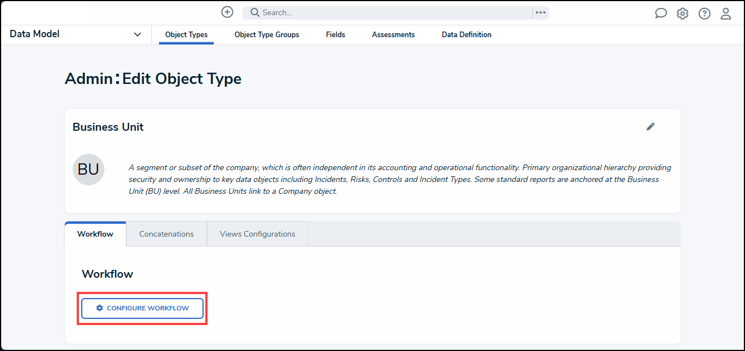Click the search magnifier icon
Screen dimensions: 745x351
coord(253,12)
